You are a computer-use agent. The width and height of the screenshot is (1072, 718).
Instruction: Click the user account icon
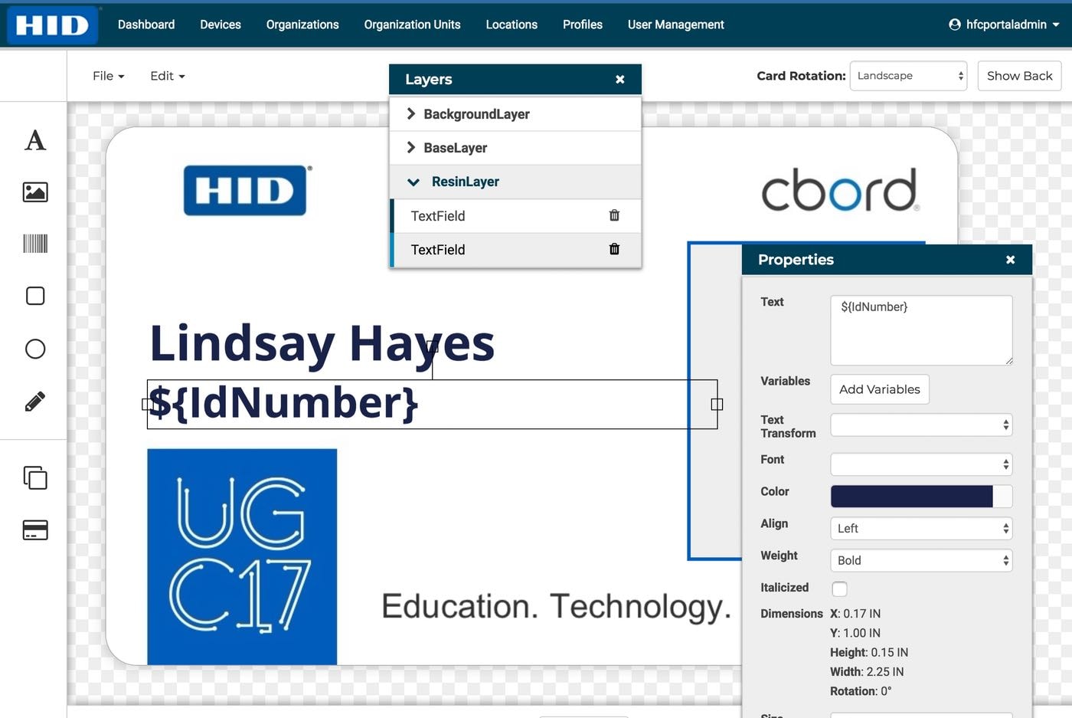point(955,25)
